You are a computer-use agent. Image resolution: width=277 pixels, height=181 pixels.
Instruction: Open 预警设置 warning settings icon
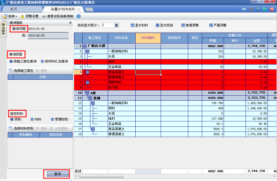23,17
